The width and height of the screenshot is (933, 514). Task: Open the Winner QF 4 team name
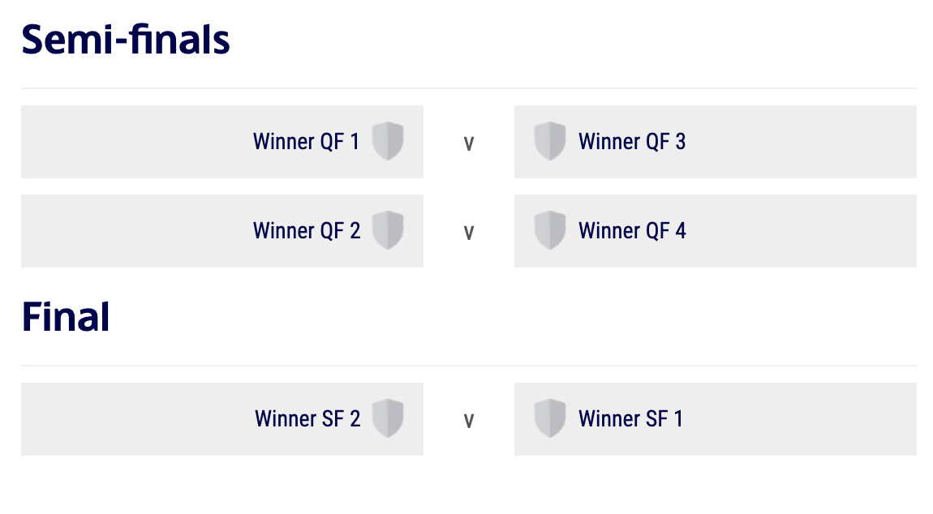pyautogui.click(x=632, y=231)
